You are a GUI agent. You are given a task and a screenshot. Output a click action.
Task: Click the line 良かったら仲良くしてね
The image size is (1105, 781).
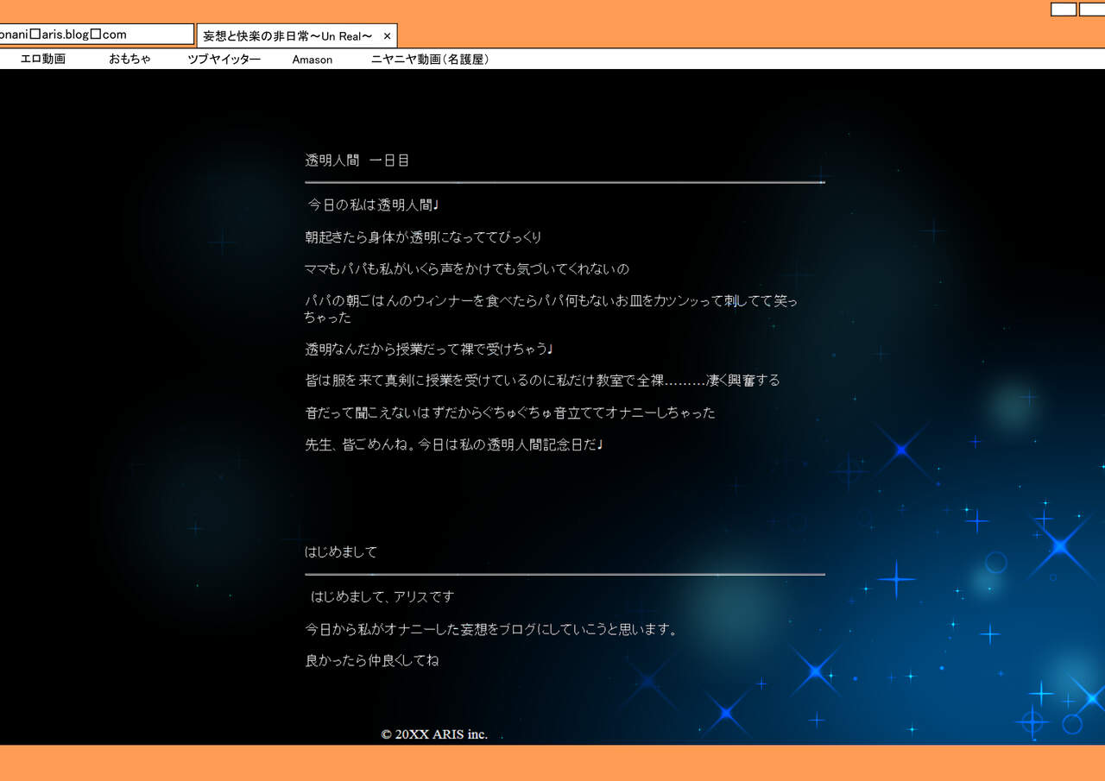click(372, 661)
